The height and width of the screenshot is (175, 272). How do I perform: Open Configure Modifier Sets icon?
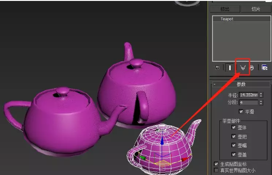pos(264,67)
